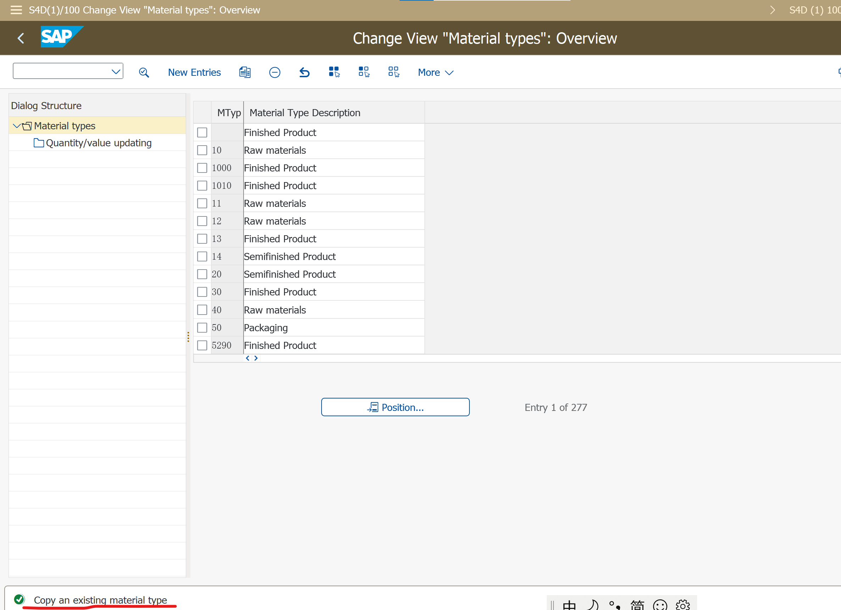Click Packaging description cell
Viewport: 841px width, 610px height.
334,328
